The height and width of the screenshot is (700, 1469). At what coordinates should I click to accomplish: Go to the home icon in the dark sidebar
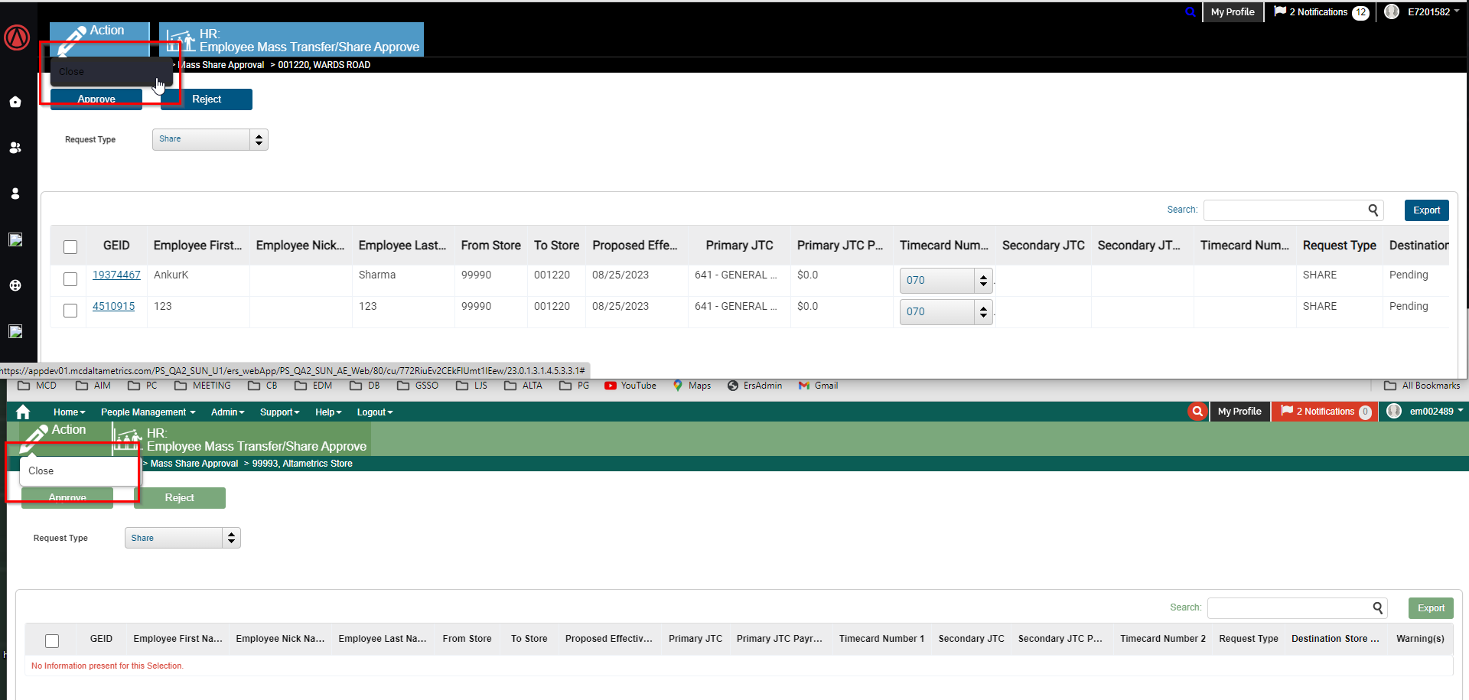point(15,102)
